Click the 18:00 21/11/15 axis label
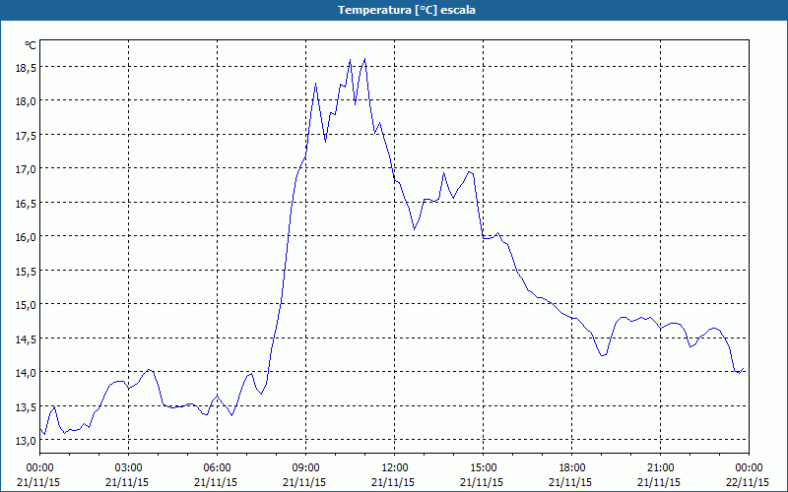Image resolution: width=788 pixels, height=492 pixels. 571,475
